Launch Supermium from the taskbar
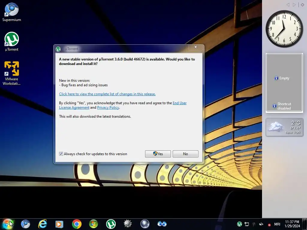Image resolution: width=307 pixels, height=230 pixels. tap(25, 224)
